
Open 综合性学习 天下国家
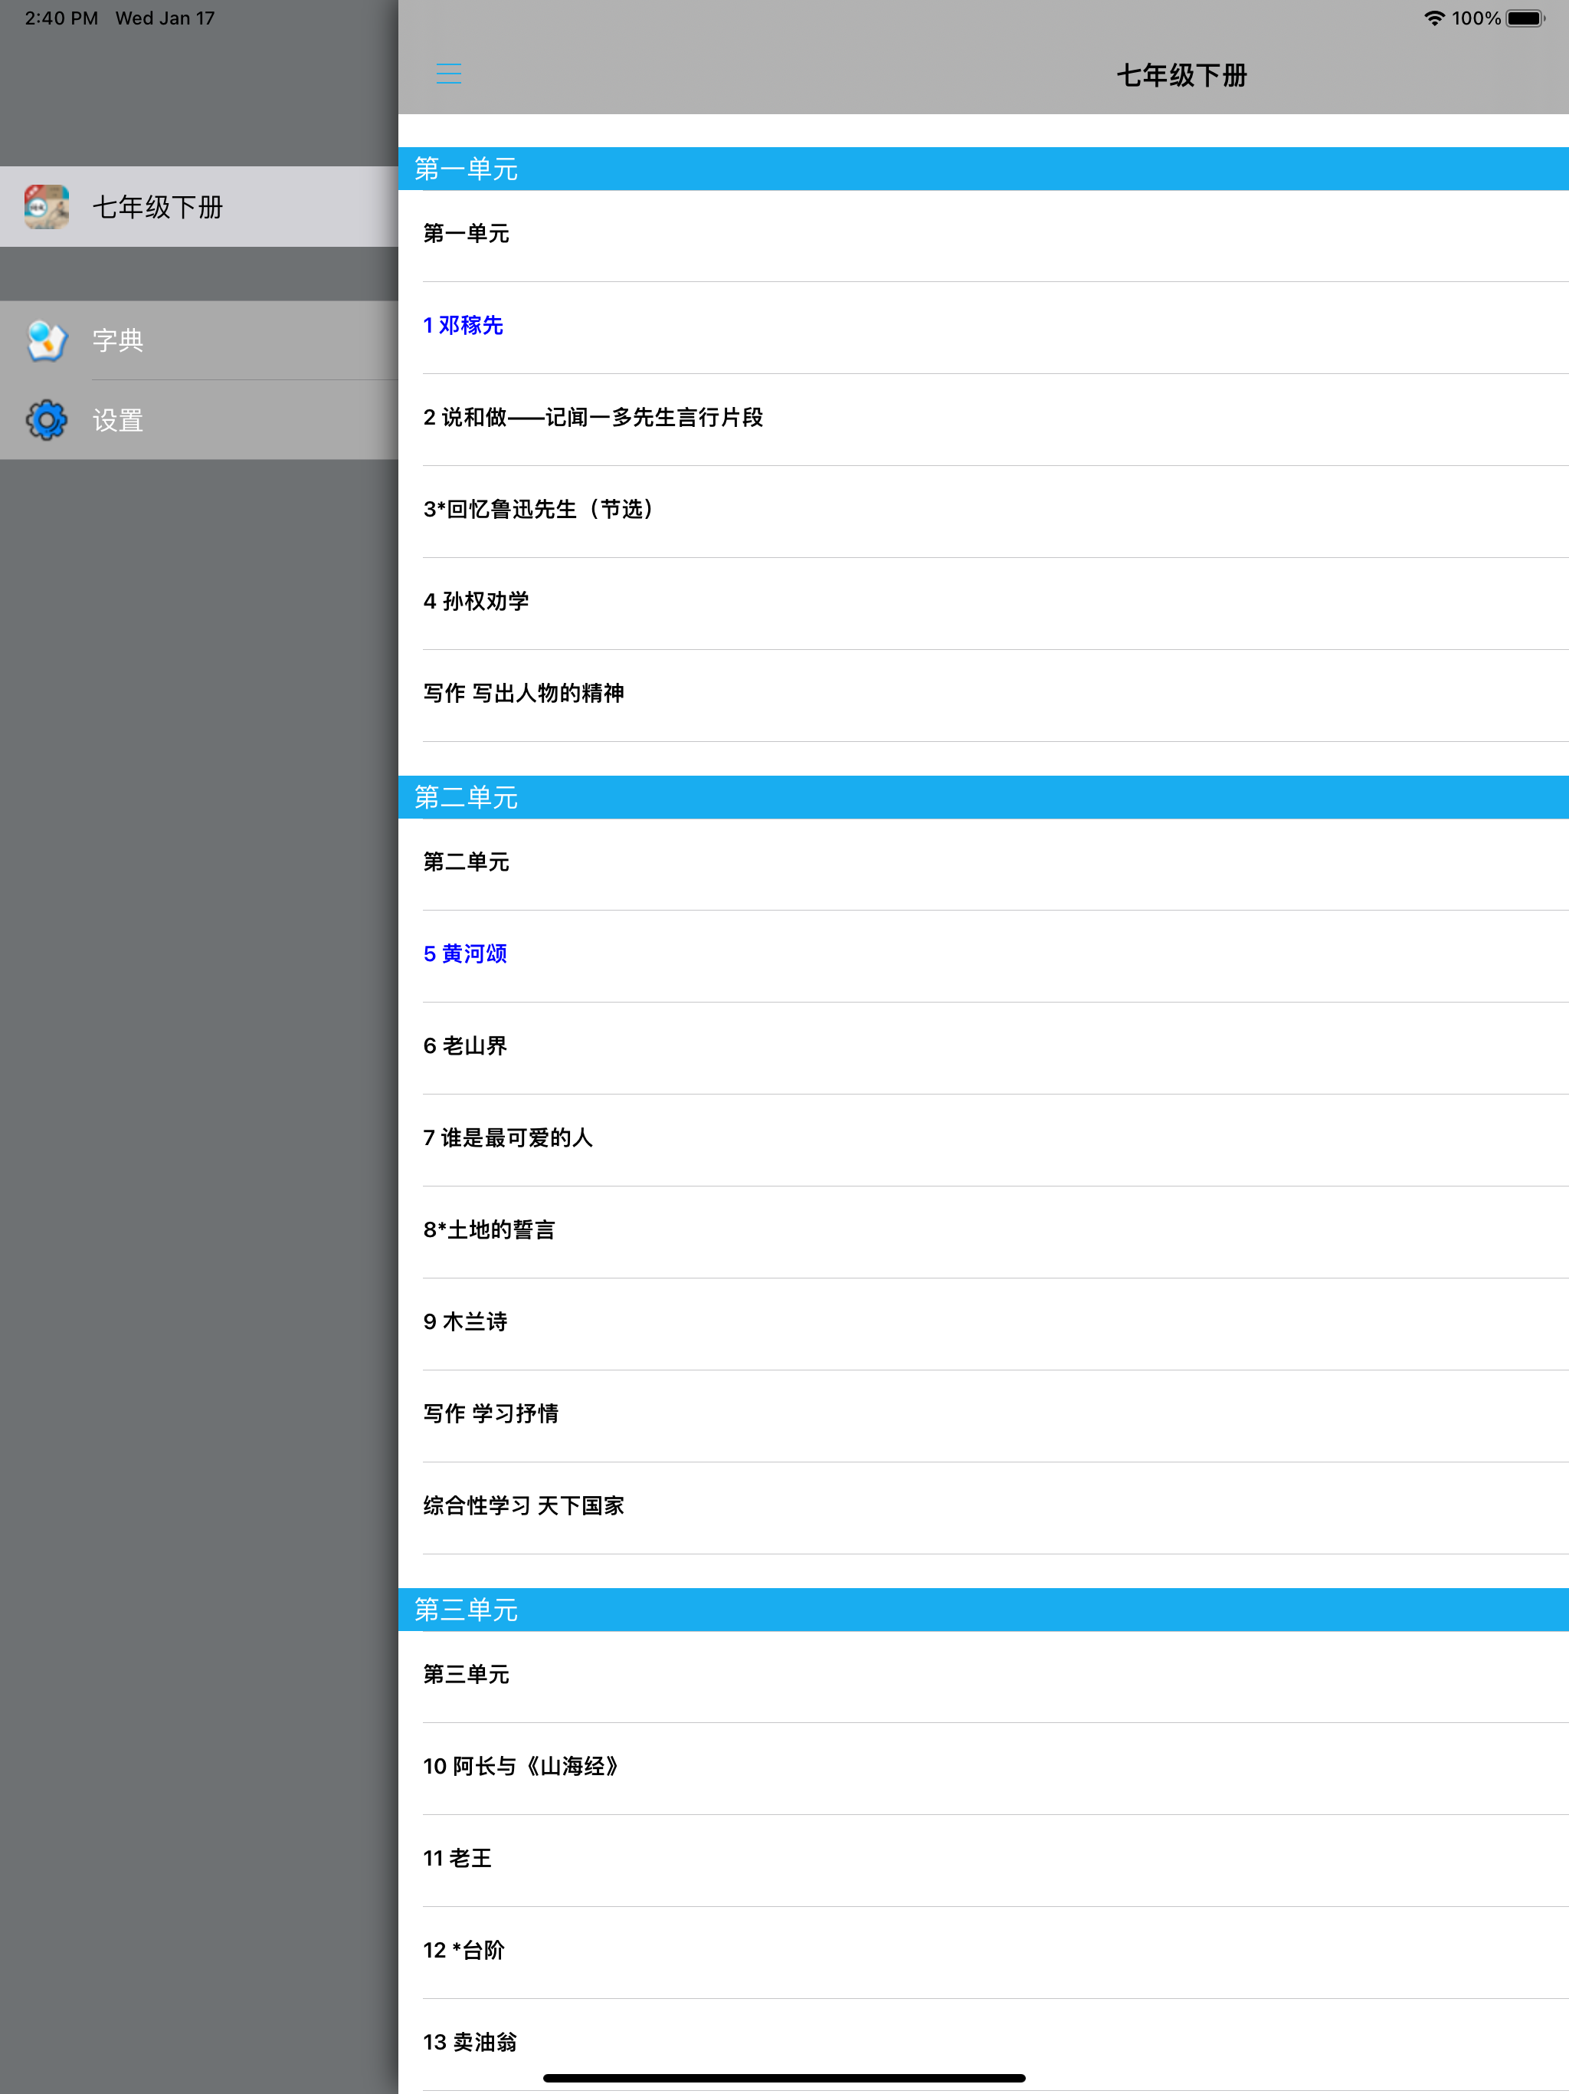pyautogui.click(x=983, y=1507)
